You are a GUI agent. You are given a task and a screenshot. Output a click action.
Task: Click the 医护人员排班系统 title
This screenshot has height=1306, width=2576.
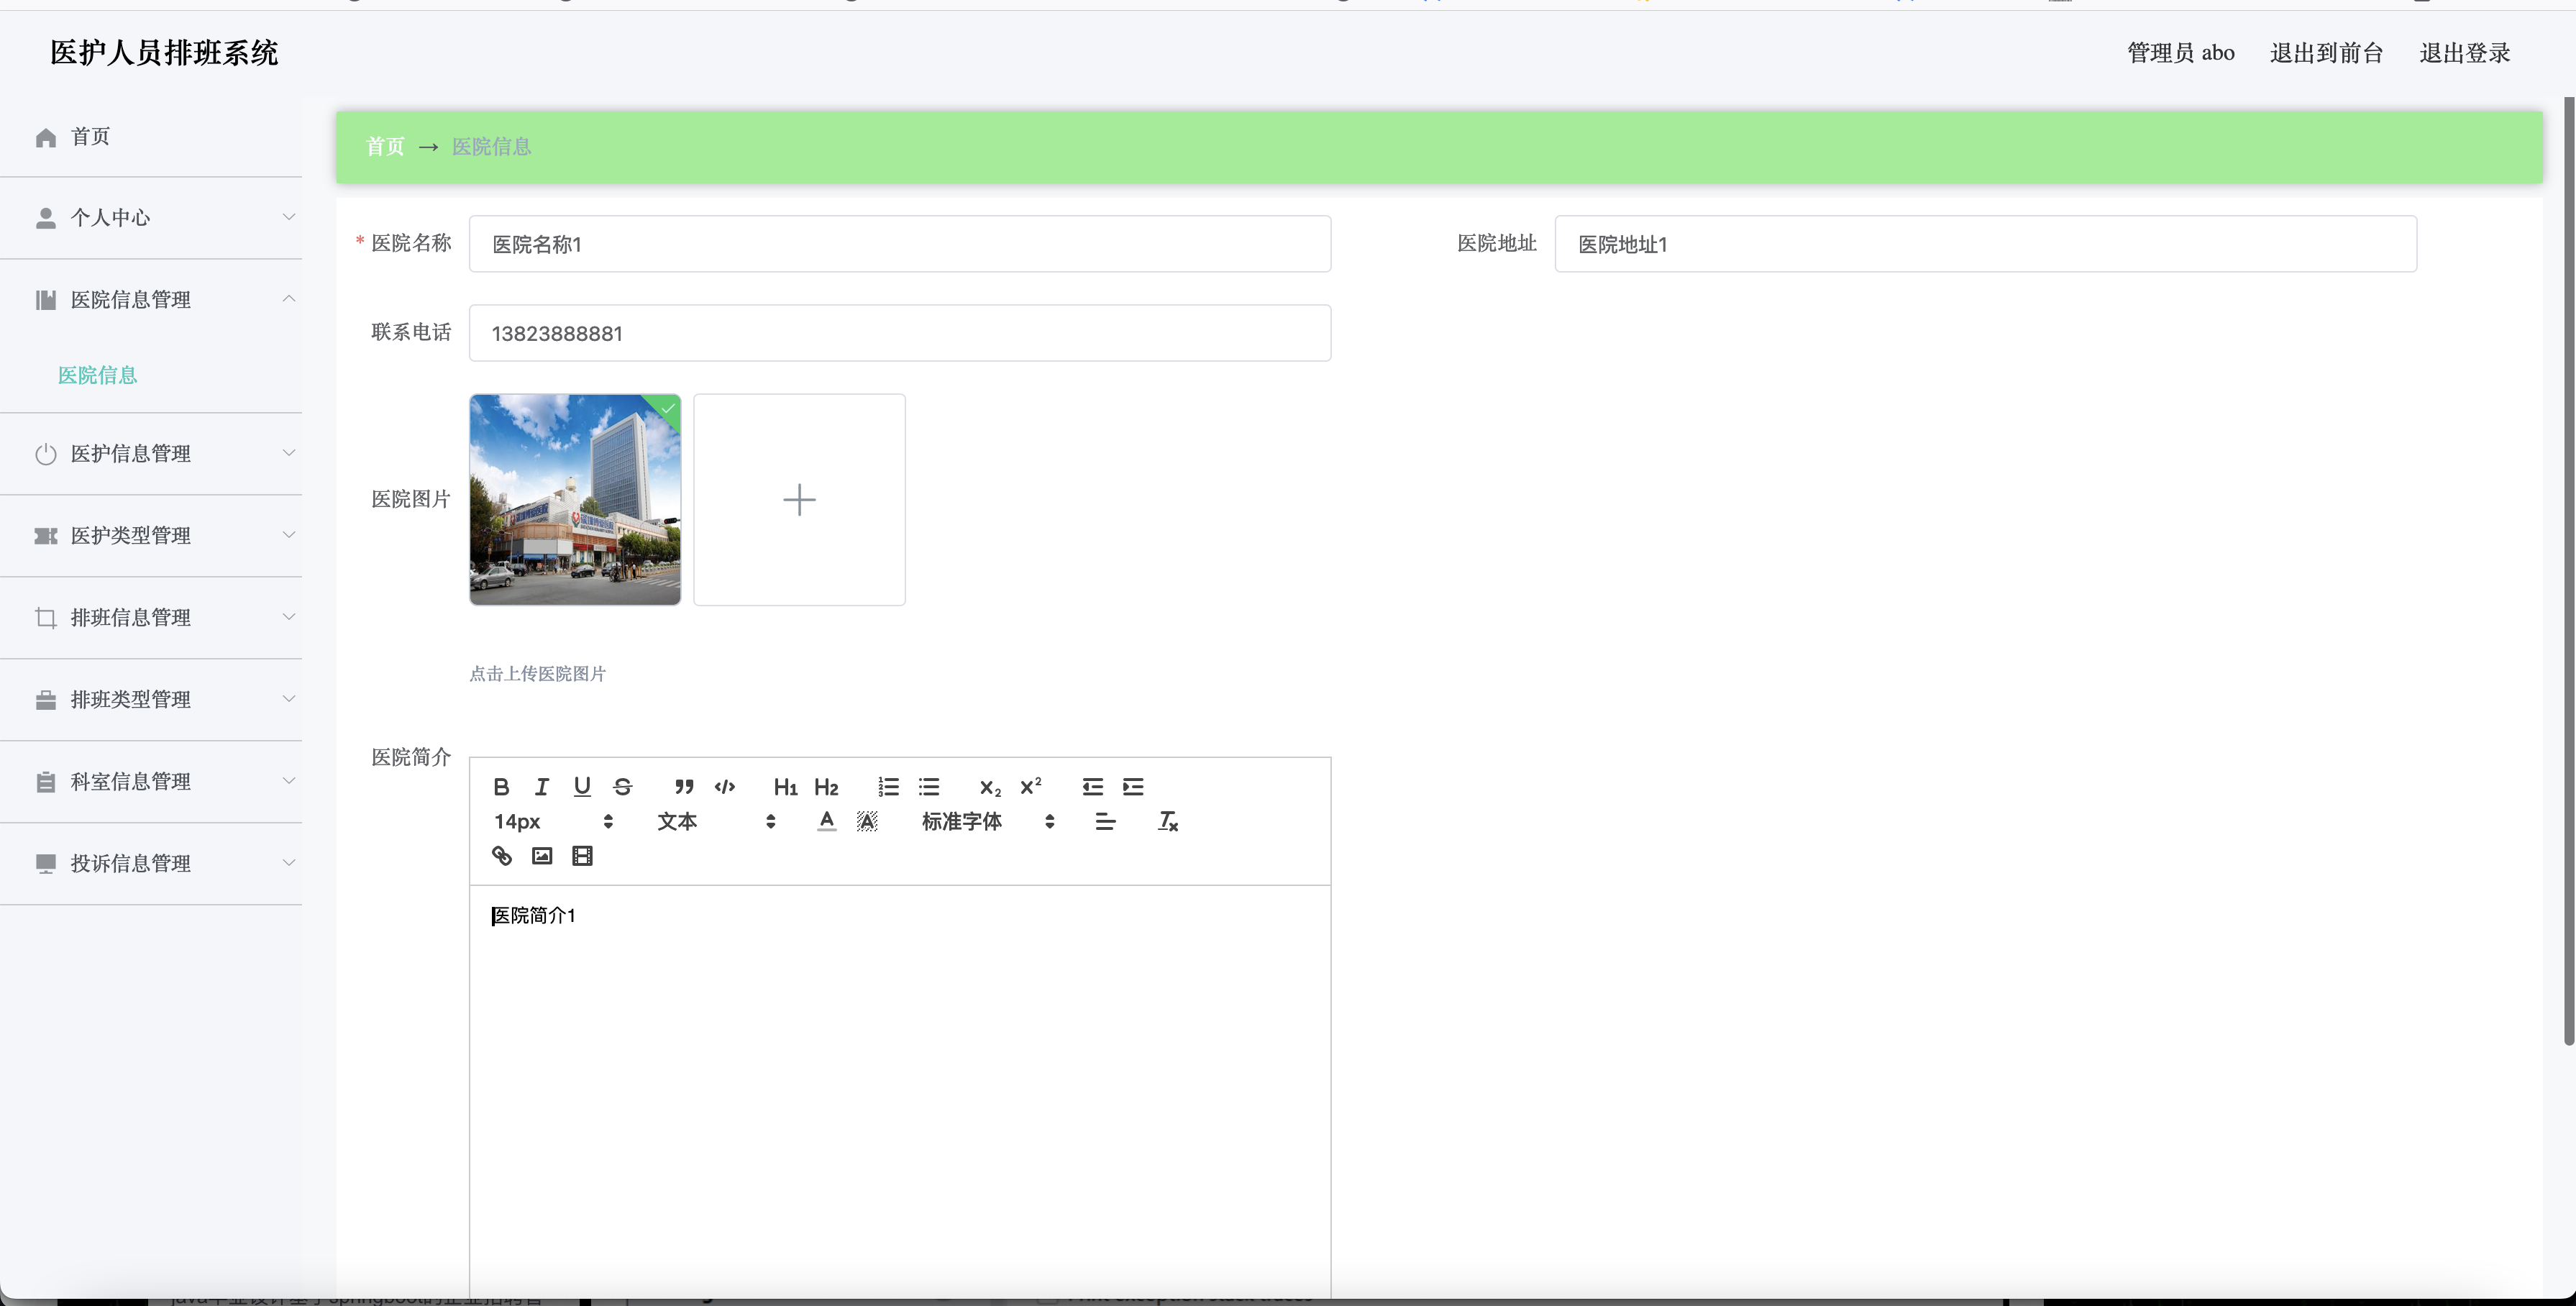pos(164,53)
